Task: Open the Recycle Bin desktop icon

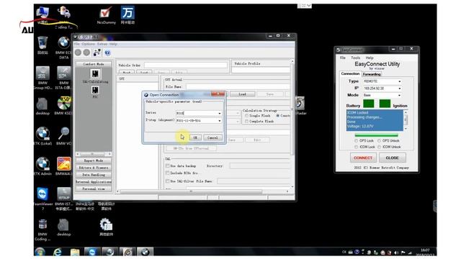Action: pyautogui.click(x=42, y=45)
